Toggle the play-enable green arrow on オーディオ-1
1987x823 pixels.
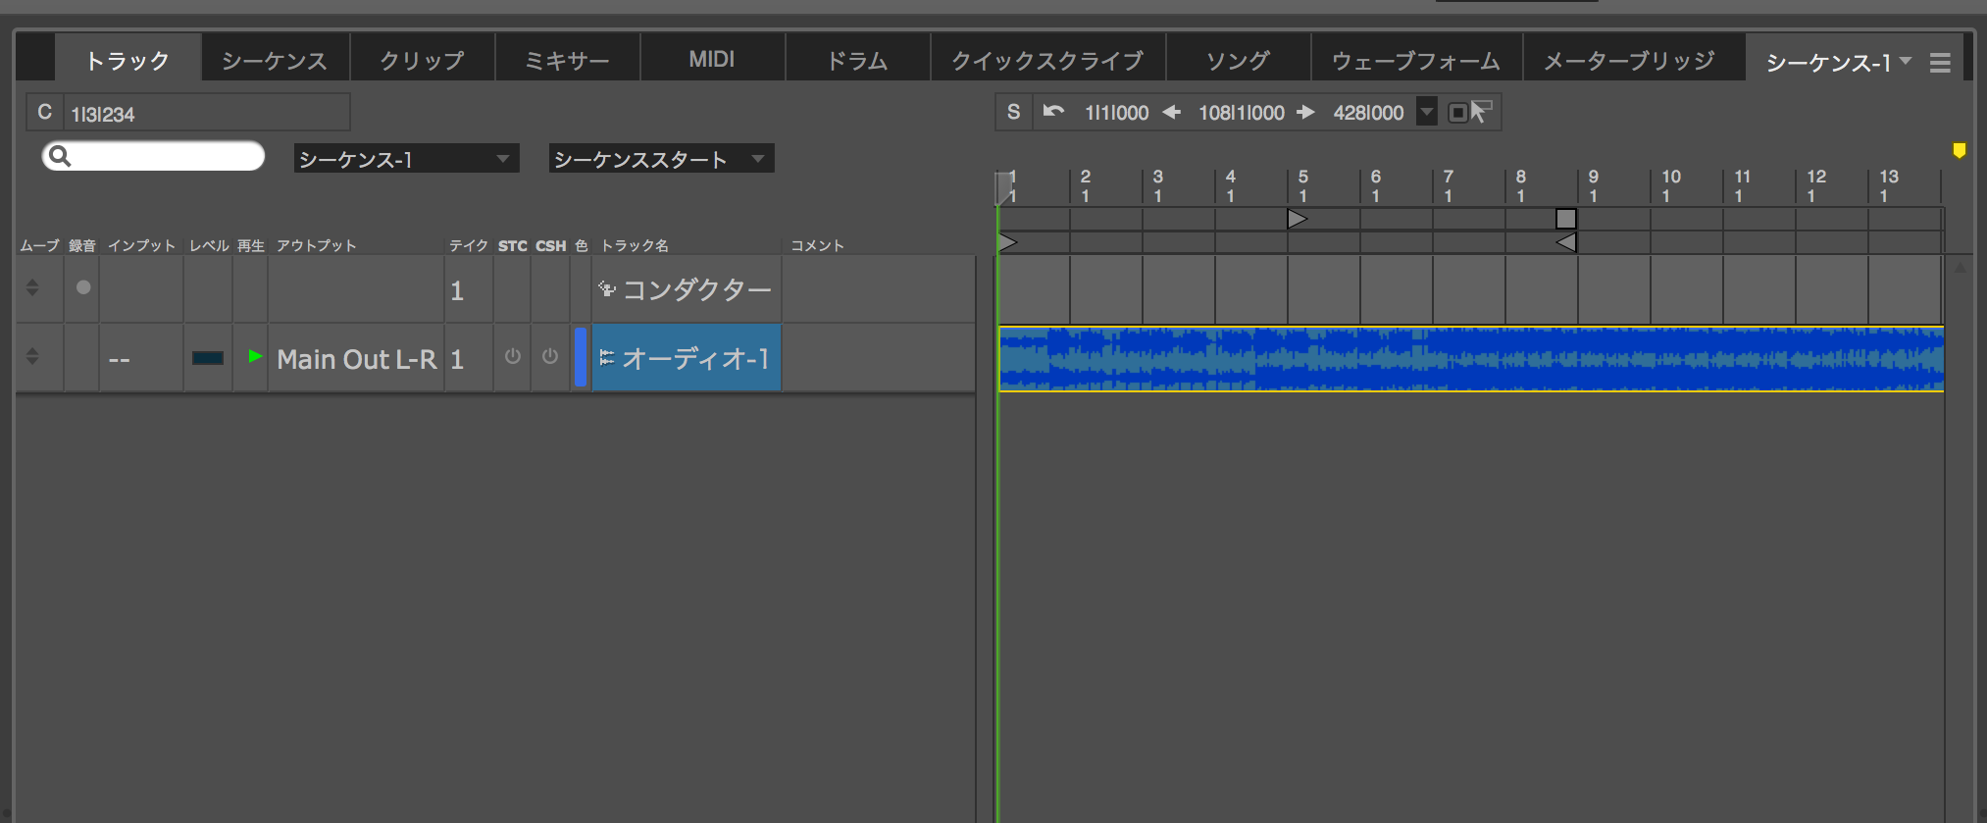point(255,357)
